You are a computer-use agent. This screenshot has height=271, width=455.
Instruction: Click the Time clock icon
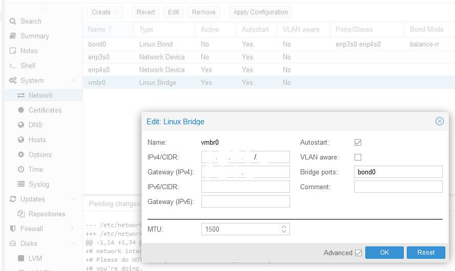21,169
